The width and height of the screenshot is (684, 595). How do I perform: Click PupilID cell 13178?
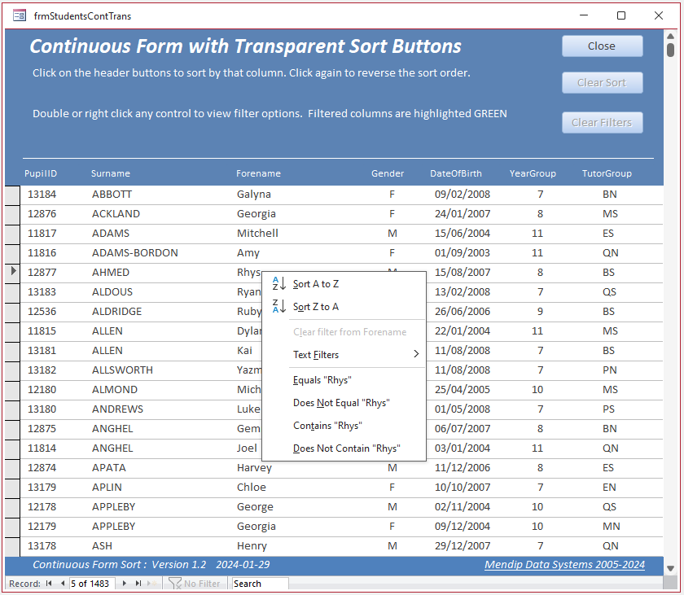[x=42, y=545]
